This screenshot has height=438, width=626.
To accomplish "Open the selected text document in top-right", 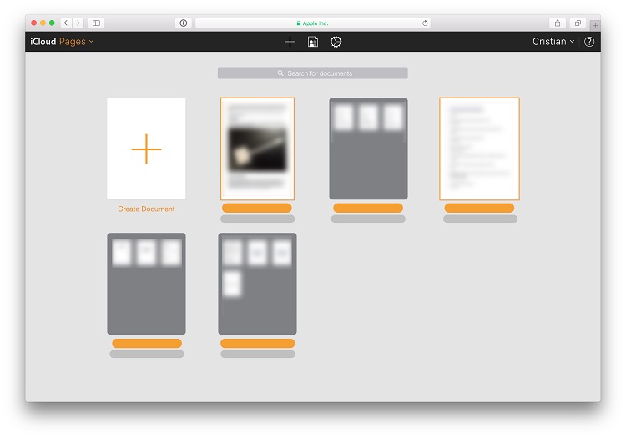I will click(x=479, y=149).
